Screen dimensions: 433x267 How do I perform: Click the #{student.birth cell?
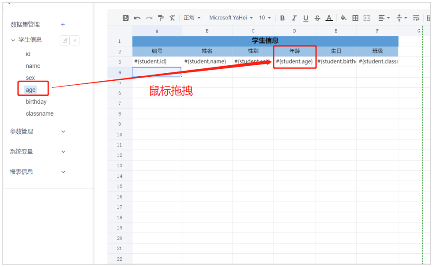coord(336,62)
